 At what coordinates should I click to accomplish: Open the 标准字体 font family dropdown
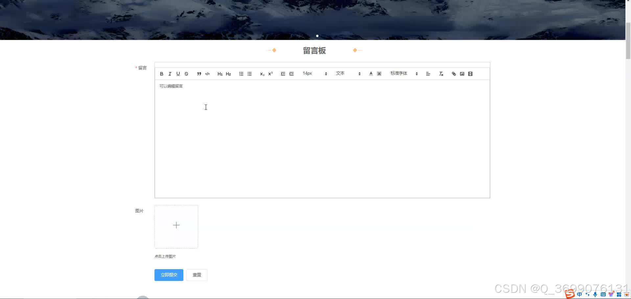pos(404,74)
